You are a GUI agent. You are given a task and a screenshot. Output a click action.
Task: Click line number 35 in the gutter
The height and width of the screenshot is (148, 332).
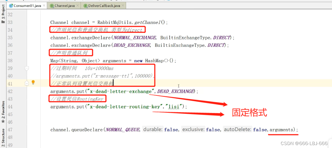click(10, 38)
